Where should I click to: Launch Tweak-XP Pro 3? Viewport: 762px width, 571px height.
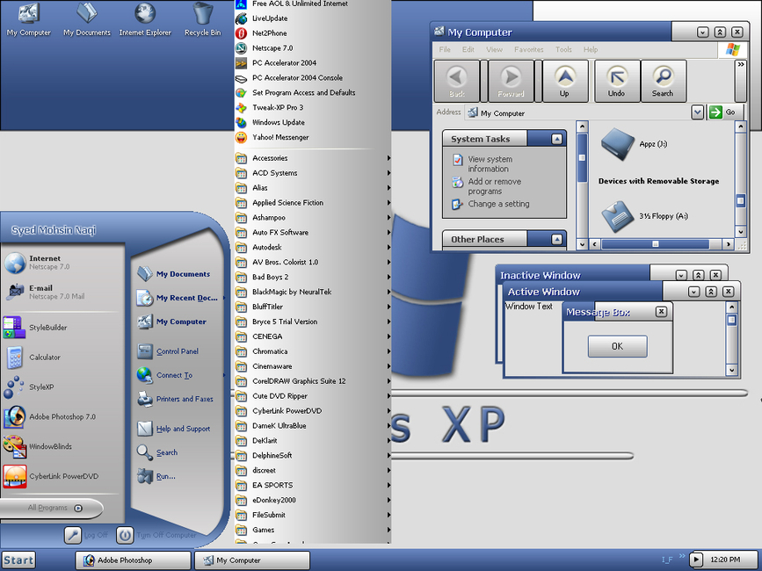(x=313, y=107)
